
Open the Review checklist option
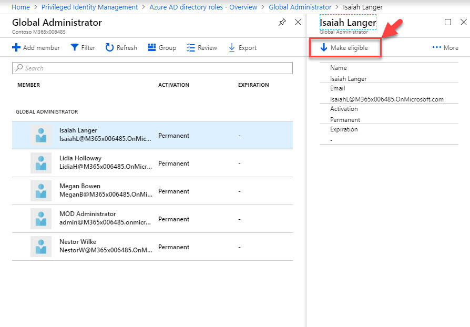(x=201, y=48)
